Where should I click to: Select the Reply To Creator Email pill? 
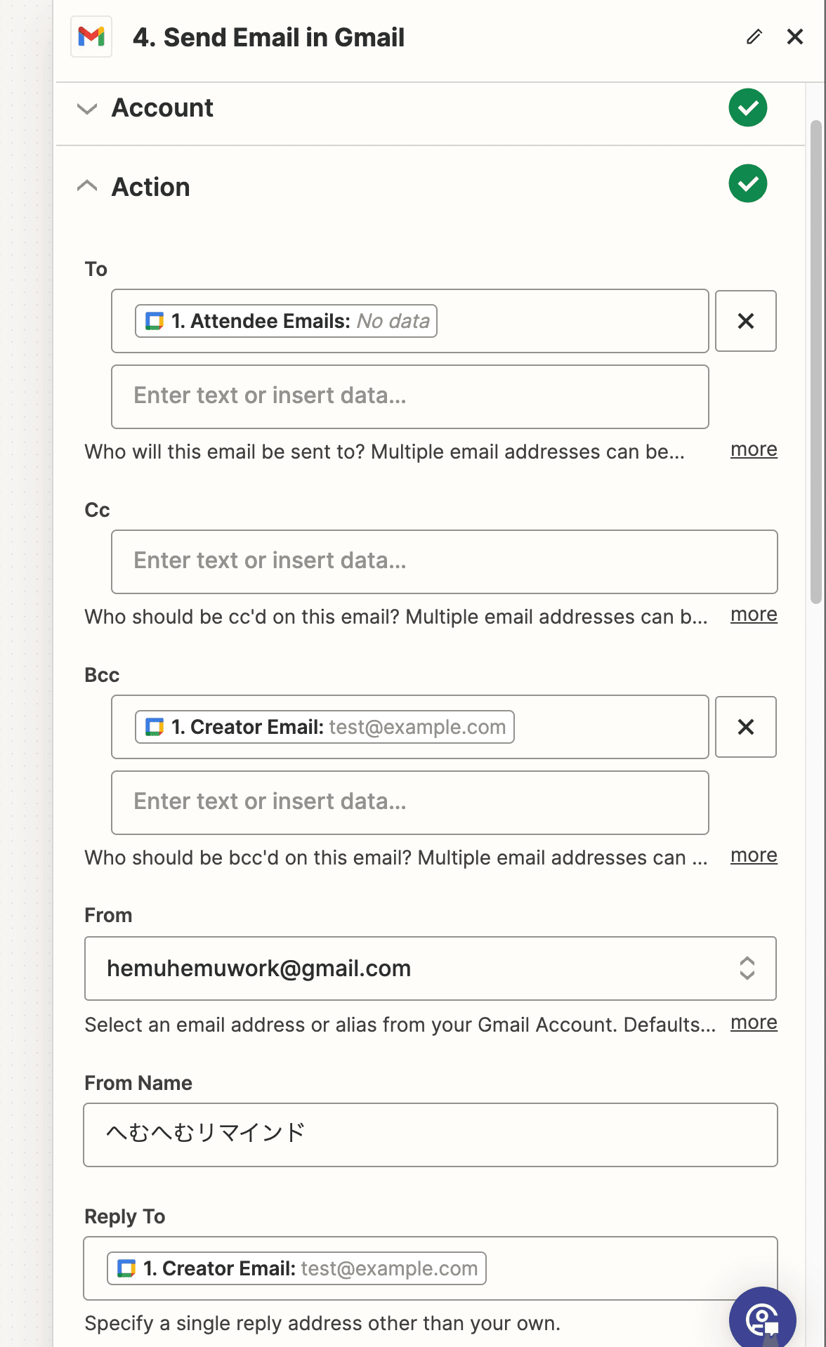tap(296, 1268)
